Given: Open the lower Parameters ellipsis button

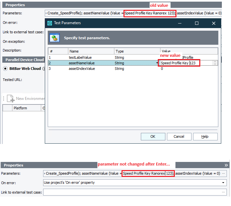Looking at the screenshot, I should coord(224,173).
